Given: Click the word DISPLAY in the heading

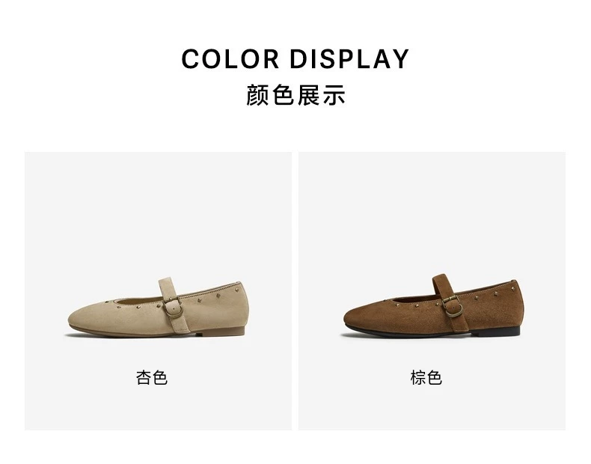Looking at the screenshot, I should tap(349, 59).
